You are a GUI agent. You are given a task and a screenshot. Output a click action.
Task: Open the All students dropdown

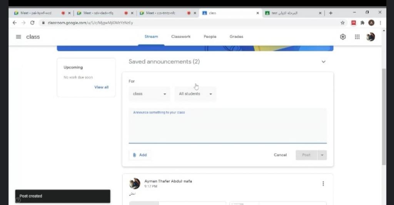(195, 94)
